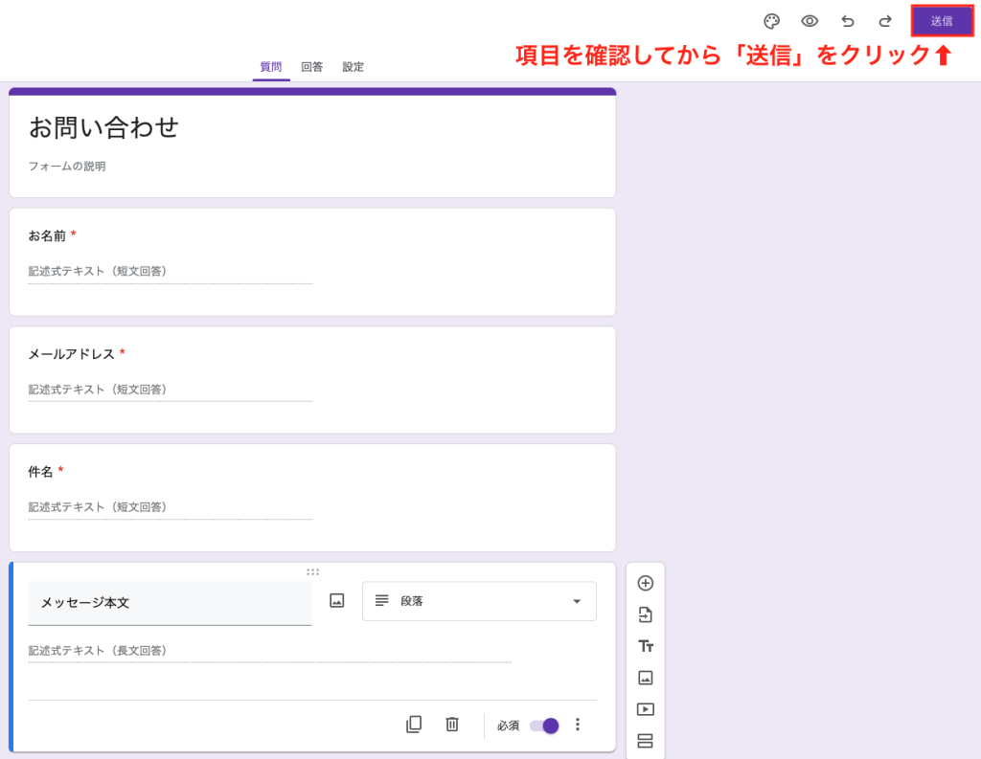The height and width of the screenshot is (759, 981).
Task: Click the redo arrow icon
Action: [x=885, y=21]
